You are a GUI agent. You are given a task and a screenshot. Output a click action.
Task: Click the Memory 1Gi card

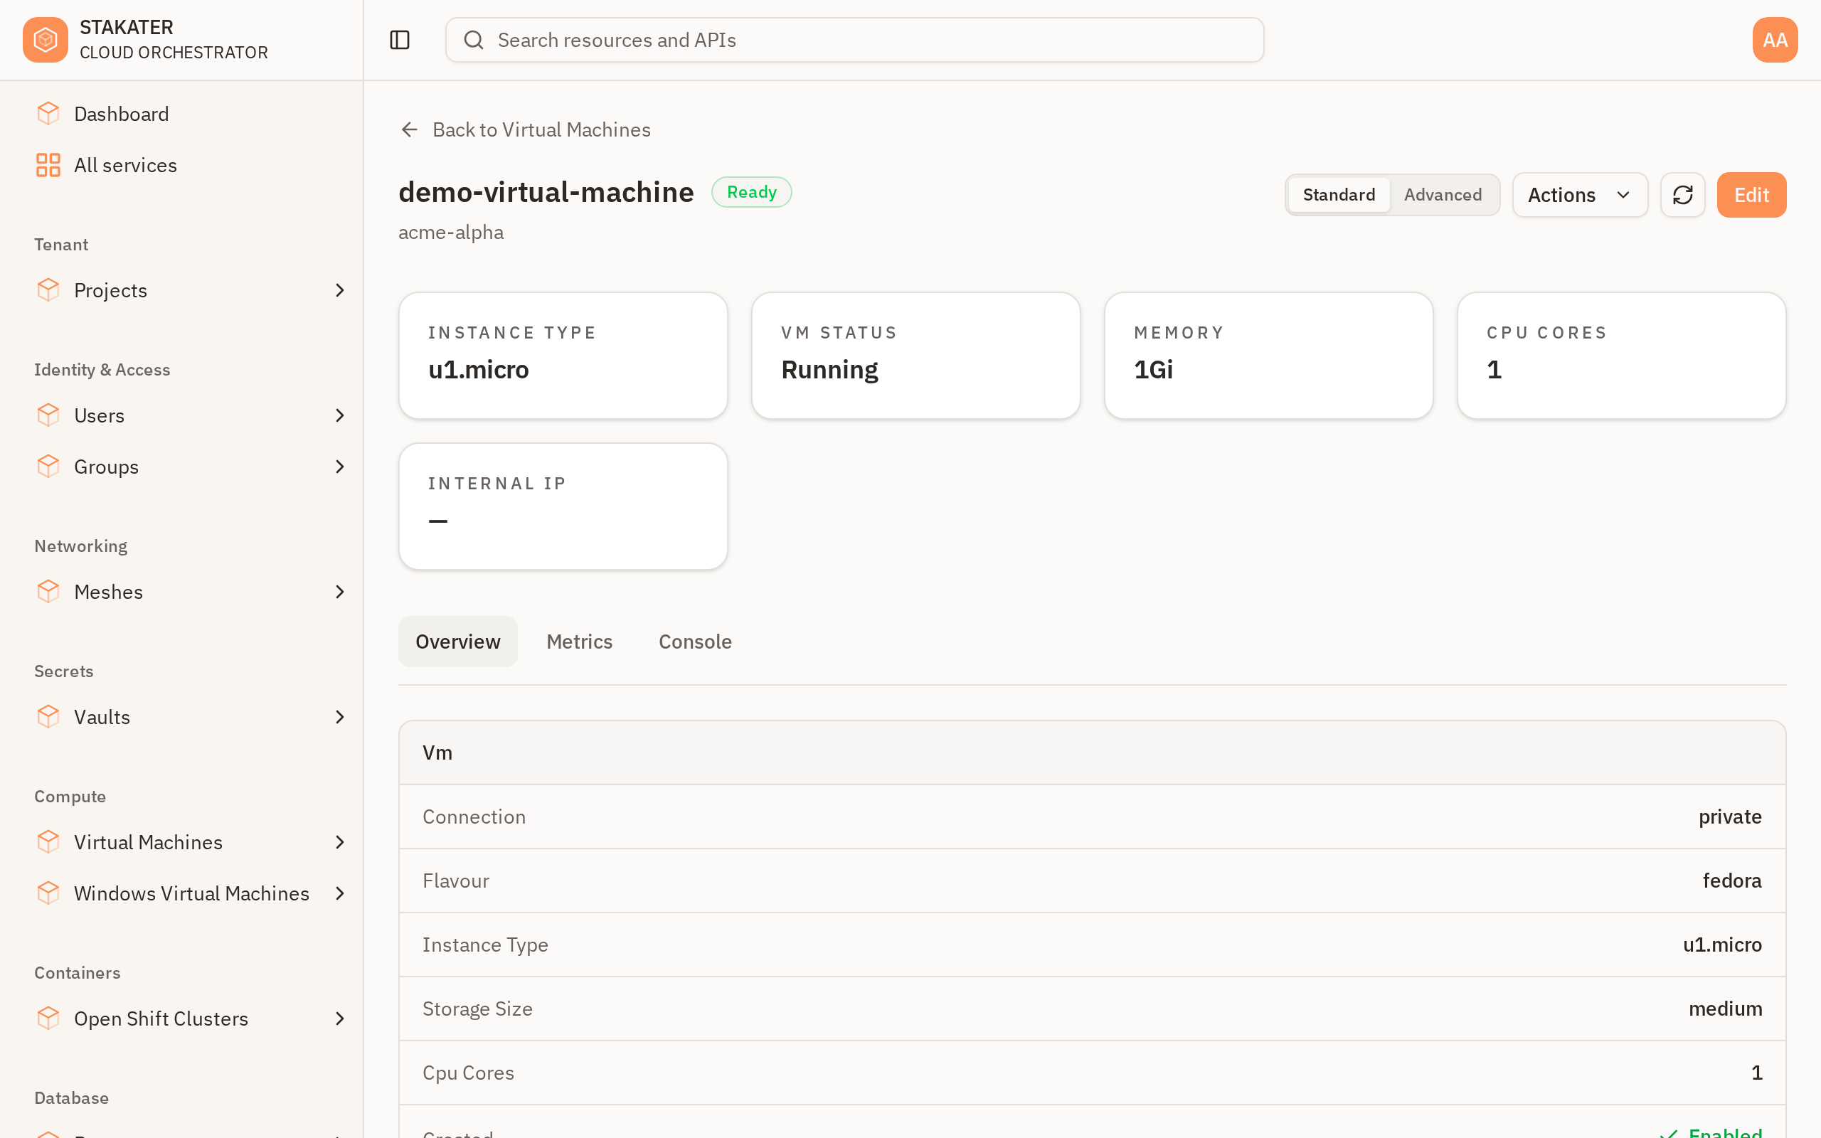[x=1269, y=355]
